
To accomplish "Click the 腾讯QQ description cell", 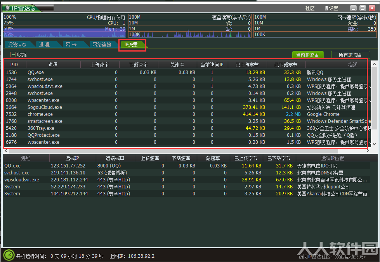I will point(315,72).
